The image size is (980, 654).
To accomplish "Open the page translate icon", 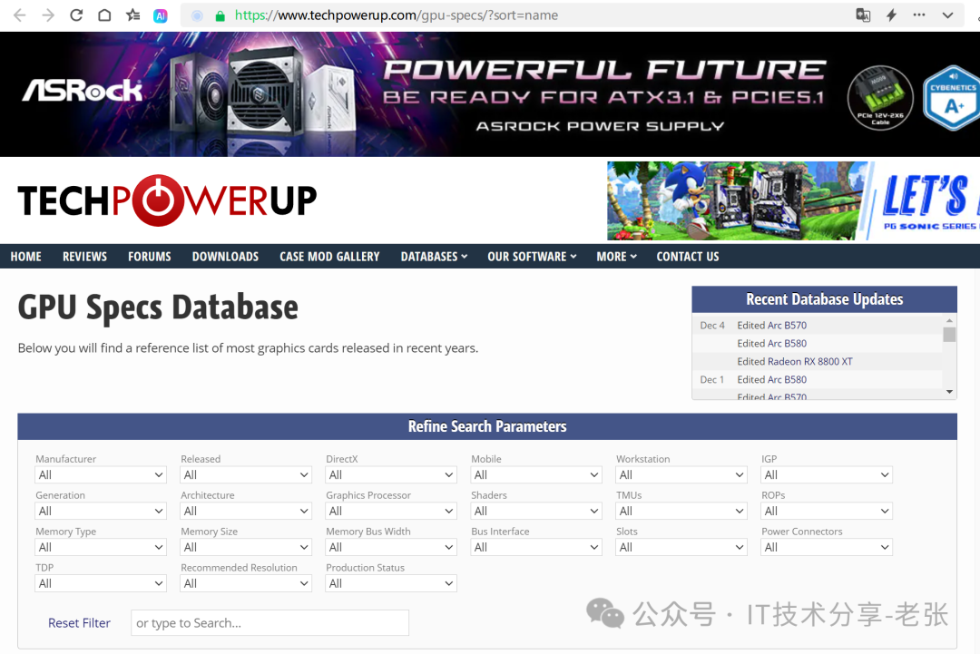I will [x=863, y=15].
